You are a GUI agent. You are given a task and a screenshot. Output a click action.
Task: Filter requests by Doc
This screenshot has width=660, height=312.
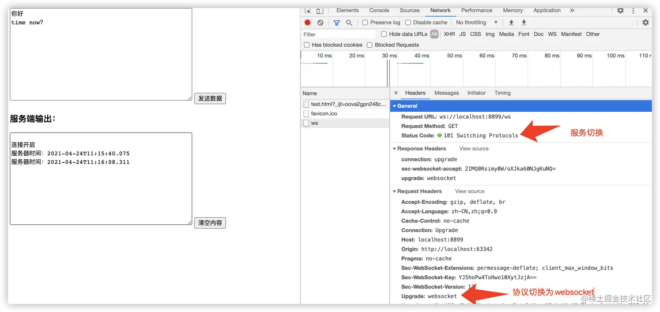539,34
